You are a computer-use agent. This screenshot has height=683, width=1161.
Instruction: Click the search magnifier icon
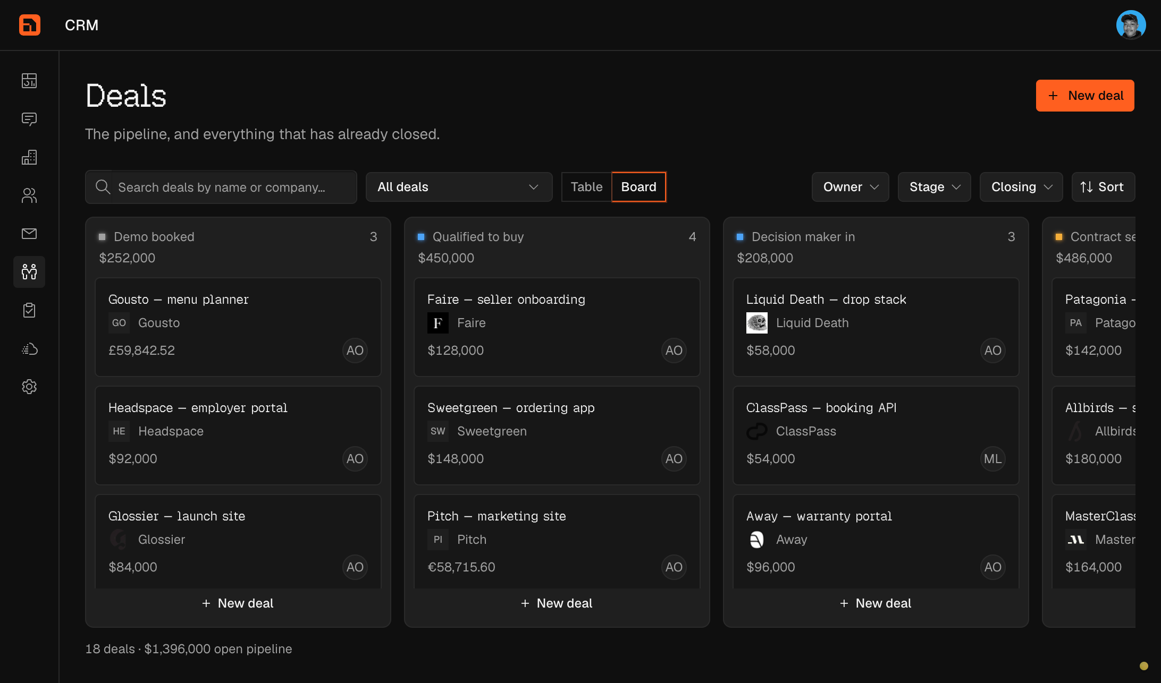click(103, 187)
